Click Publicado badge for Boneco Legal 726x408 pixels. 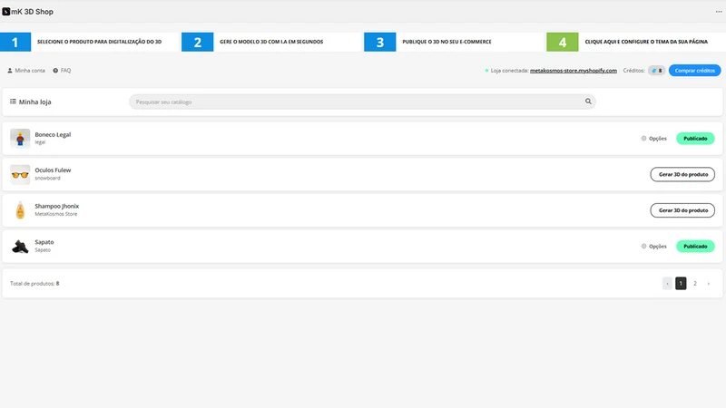click(695, 139)
